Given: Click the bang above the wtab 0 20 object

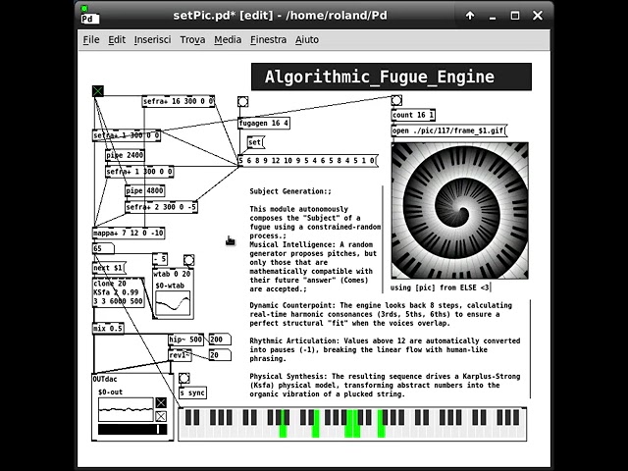Looking at the screenshot, I should tap(189, 260).
